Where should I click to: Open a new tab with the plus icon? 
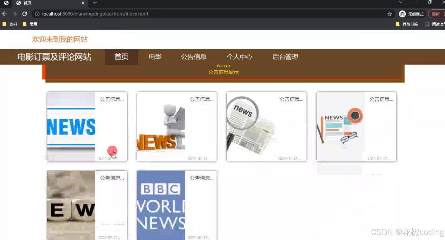pos(94,3)
